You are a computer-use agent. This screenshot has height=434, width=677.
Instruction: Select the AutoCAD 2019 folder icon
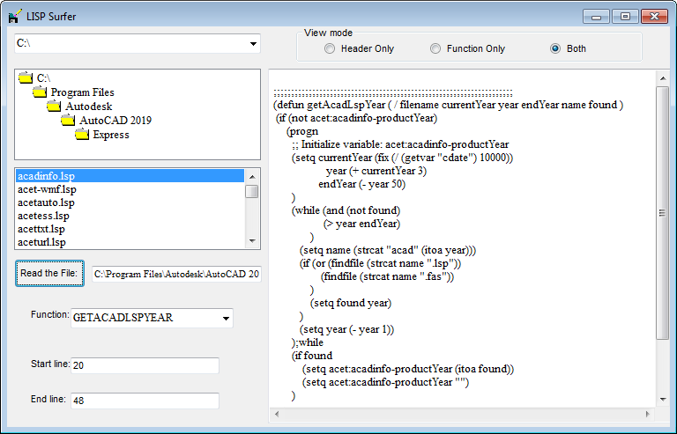(68, 121)
